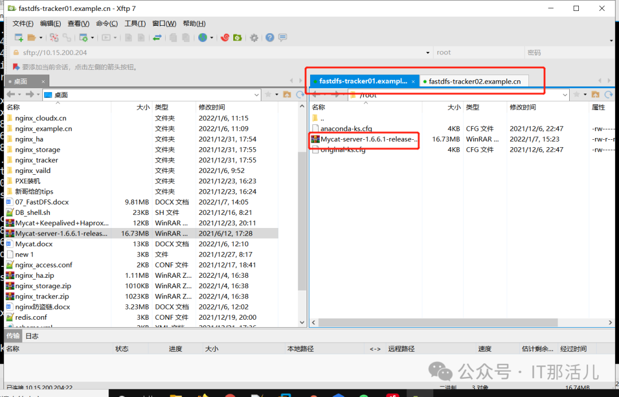Click the Disconnect session toolbar icon
Screen dimensions: 619x397
coord(54,37)
